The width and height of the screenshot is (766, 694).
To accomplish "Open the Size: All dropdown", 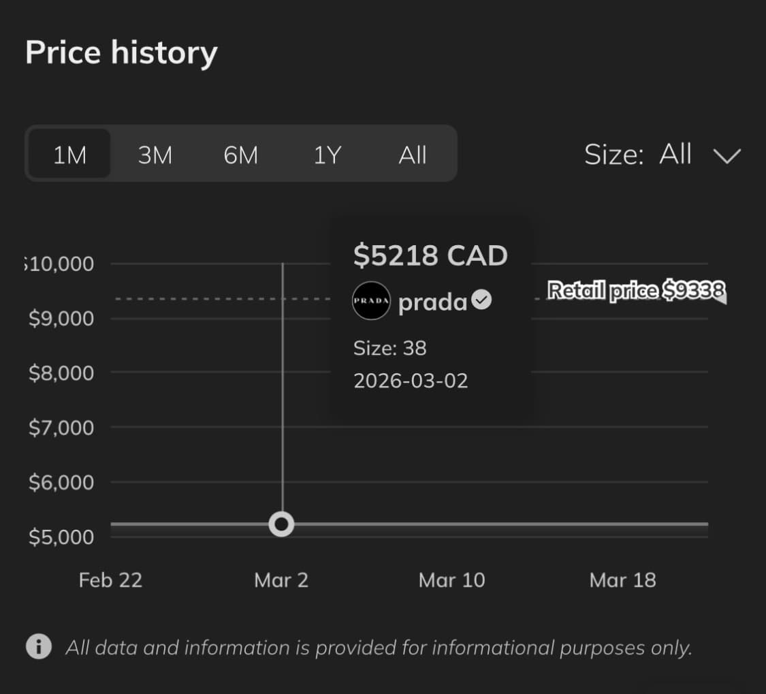I will click(660, 155).
